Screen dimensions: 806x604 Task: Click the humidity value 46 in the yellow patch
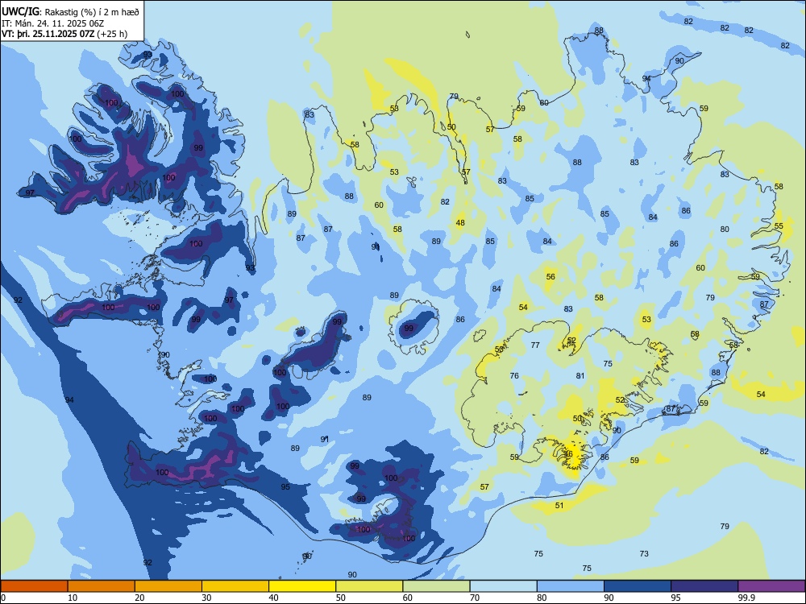tap(568, 453)
